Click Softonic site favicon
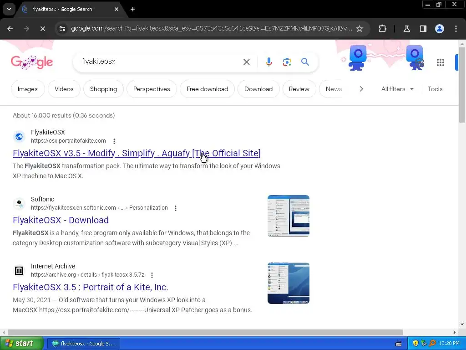 19,204
